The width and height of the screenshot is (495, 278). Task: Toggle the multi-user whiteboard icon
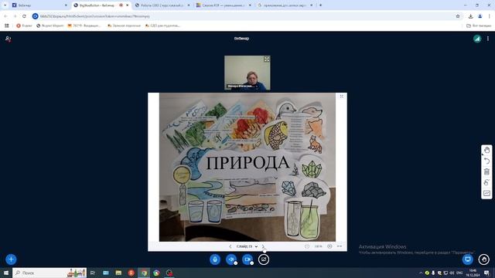(486, 182)
